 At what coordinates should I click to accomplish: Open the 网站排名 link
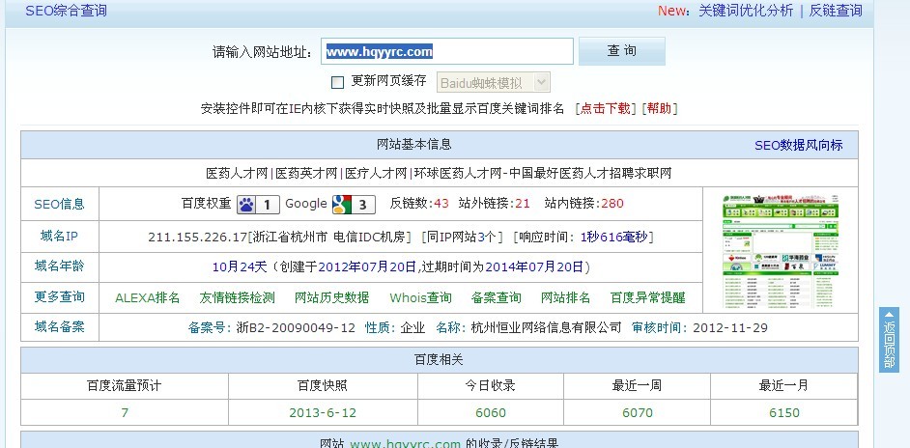pos(565,297)
